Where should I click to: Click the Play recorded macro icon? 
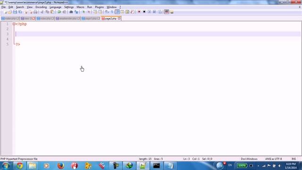click(149, 12)
